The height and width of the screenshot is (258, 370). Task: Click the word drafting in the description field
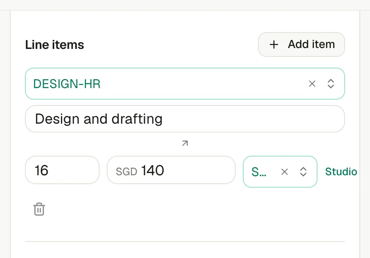(137, 119)
